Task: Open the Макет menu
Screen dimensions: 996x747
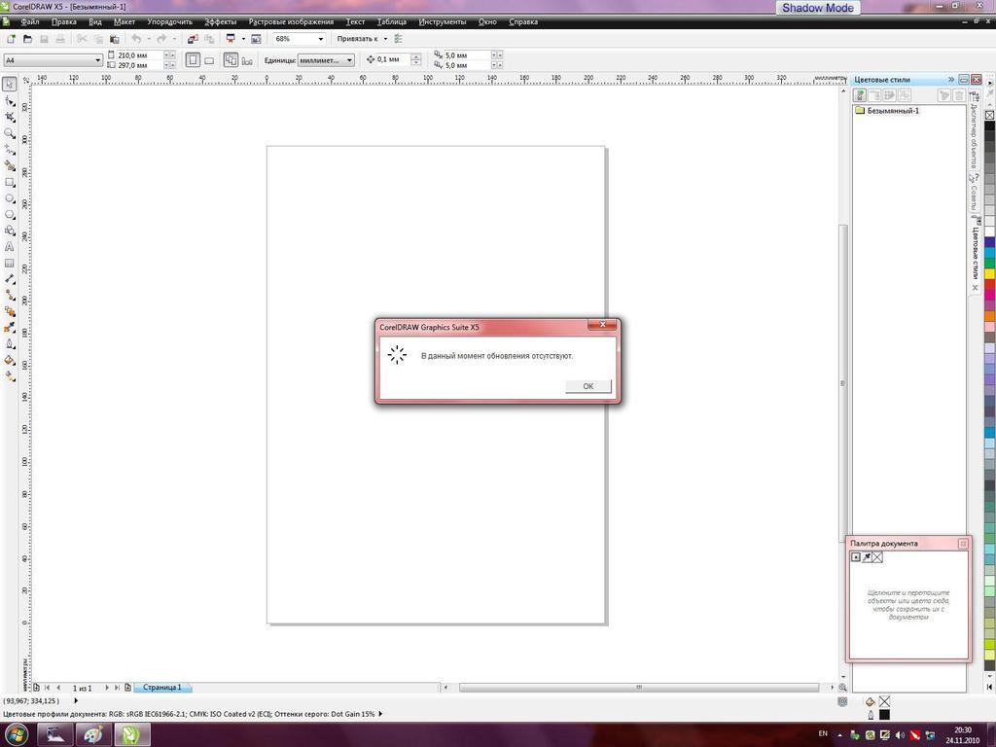Action: 124,21
